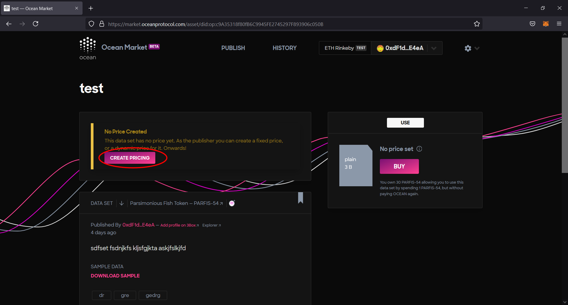Show info about No price set
This screenshot has width=568, height=305.
(x=419, y=149)
